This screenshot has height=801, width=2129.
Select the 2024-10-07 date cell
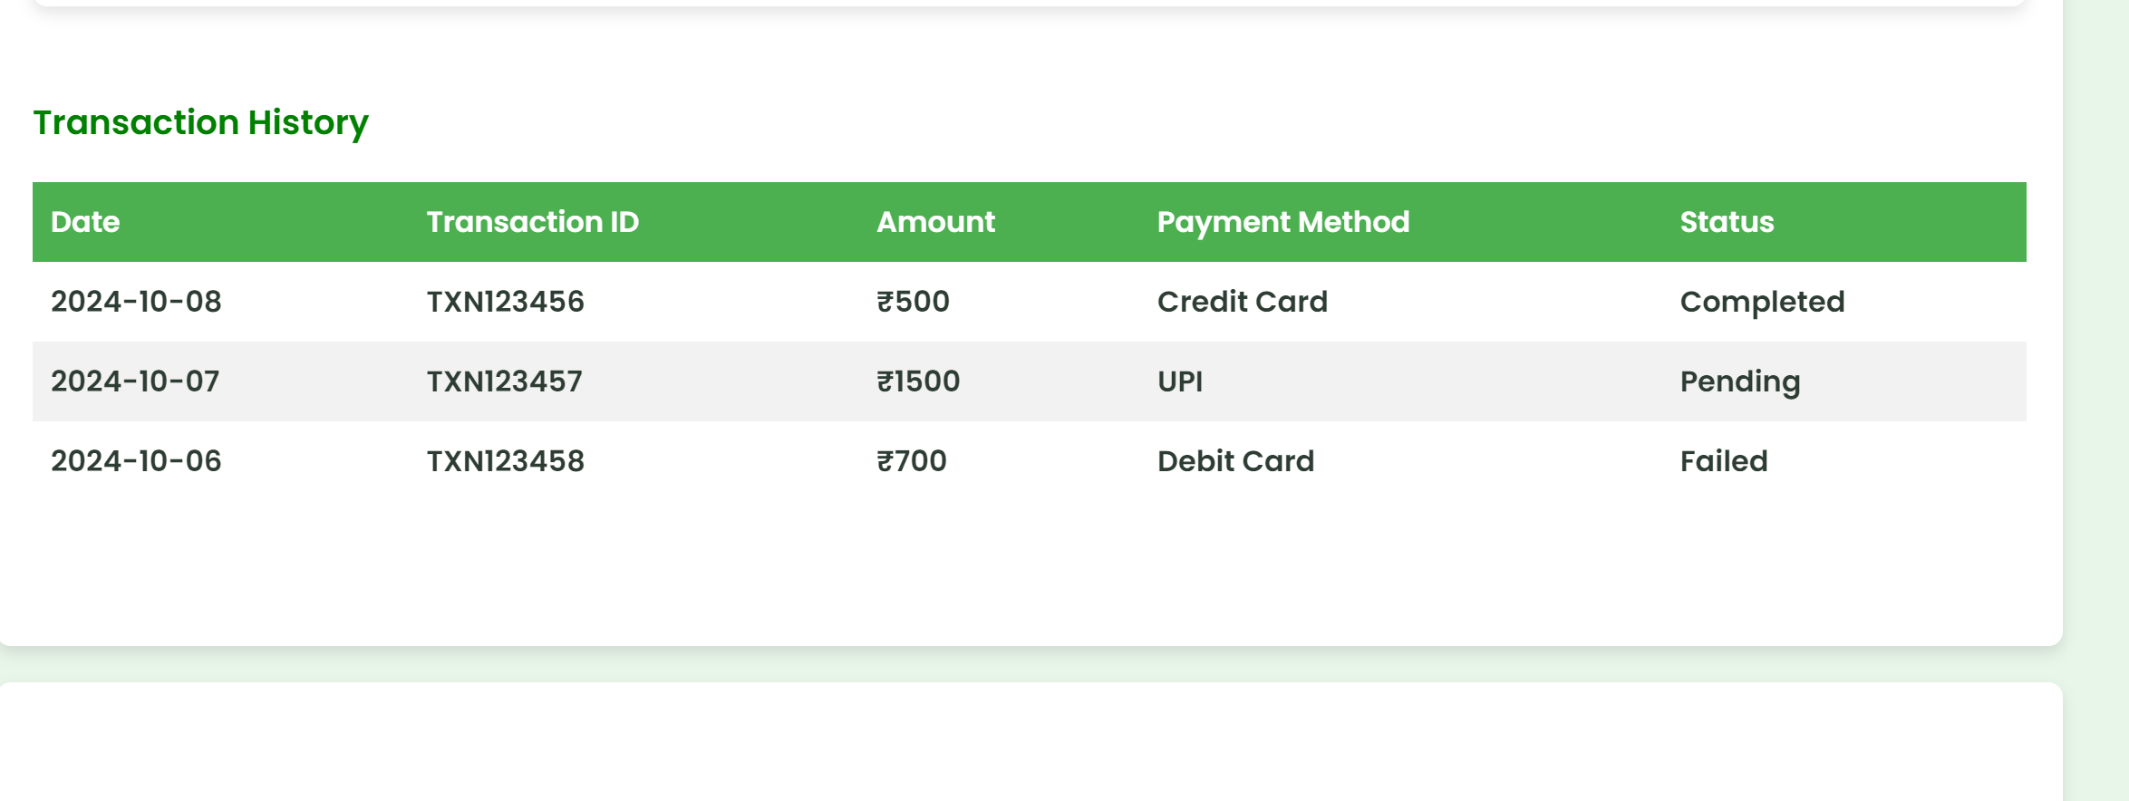click(135, 381)
